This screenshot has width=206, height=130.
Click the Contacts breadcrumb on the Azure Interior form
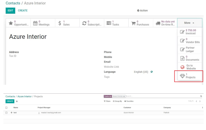13,3
